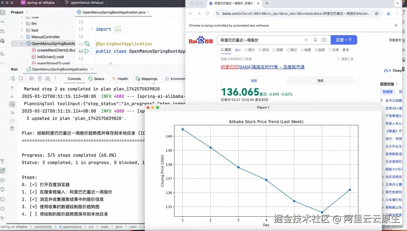Screen dimensions: 407x231
Task: Open Structure tool window icon
Action: 3,54
